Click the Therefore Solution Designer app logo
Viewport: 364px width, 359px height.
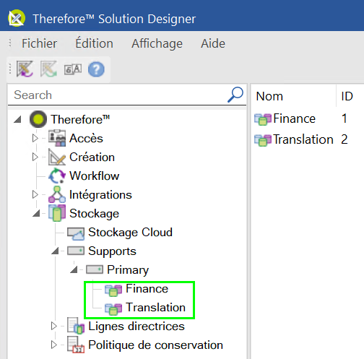click(17, 18)
